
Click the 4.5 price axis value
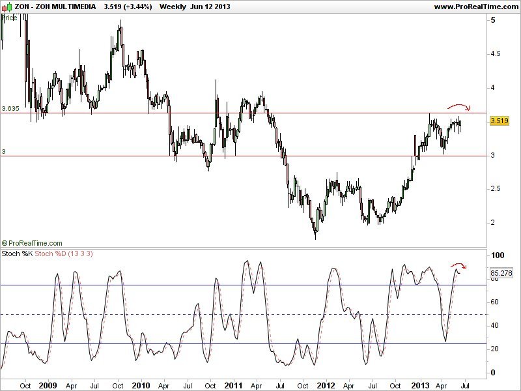(x=496, y=54)
